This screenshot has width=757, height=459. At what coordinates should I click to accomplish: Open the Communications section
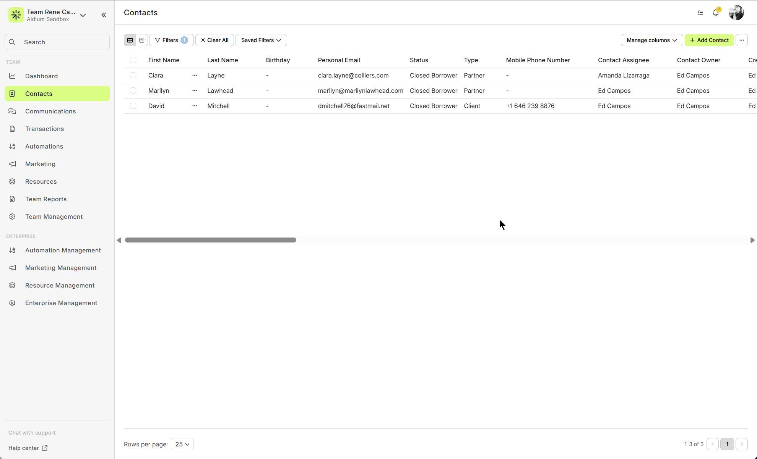tap(50, 111)
